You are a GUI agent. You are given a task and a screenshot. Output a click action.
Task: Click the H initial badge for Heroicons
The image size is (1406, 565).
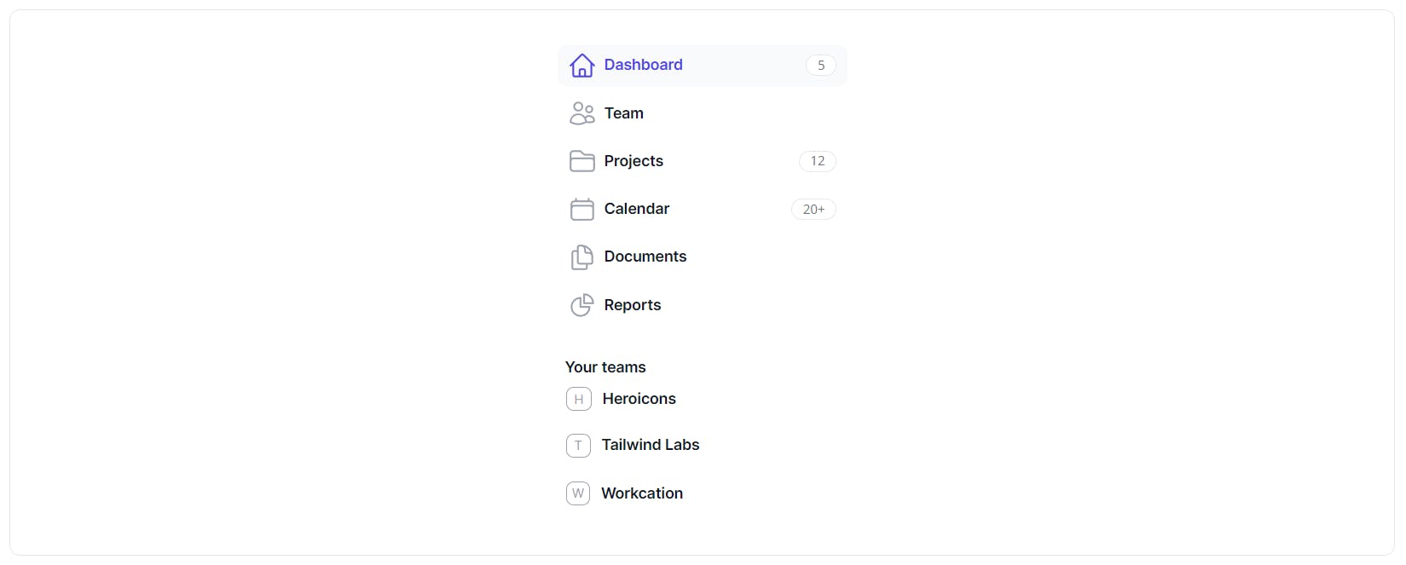click(x=579, y=399)
